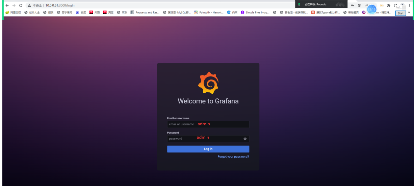Focus the password input field

[x=208, y=138]
